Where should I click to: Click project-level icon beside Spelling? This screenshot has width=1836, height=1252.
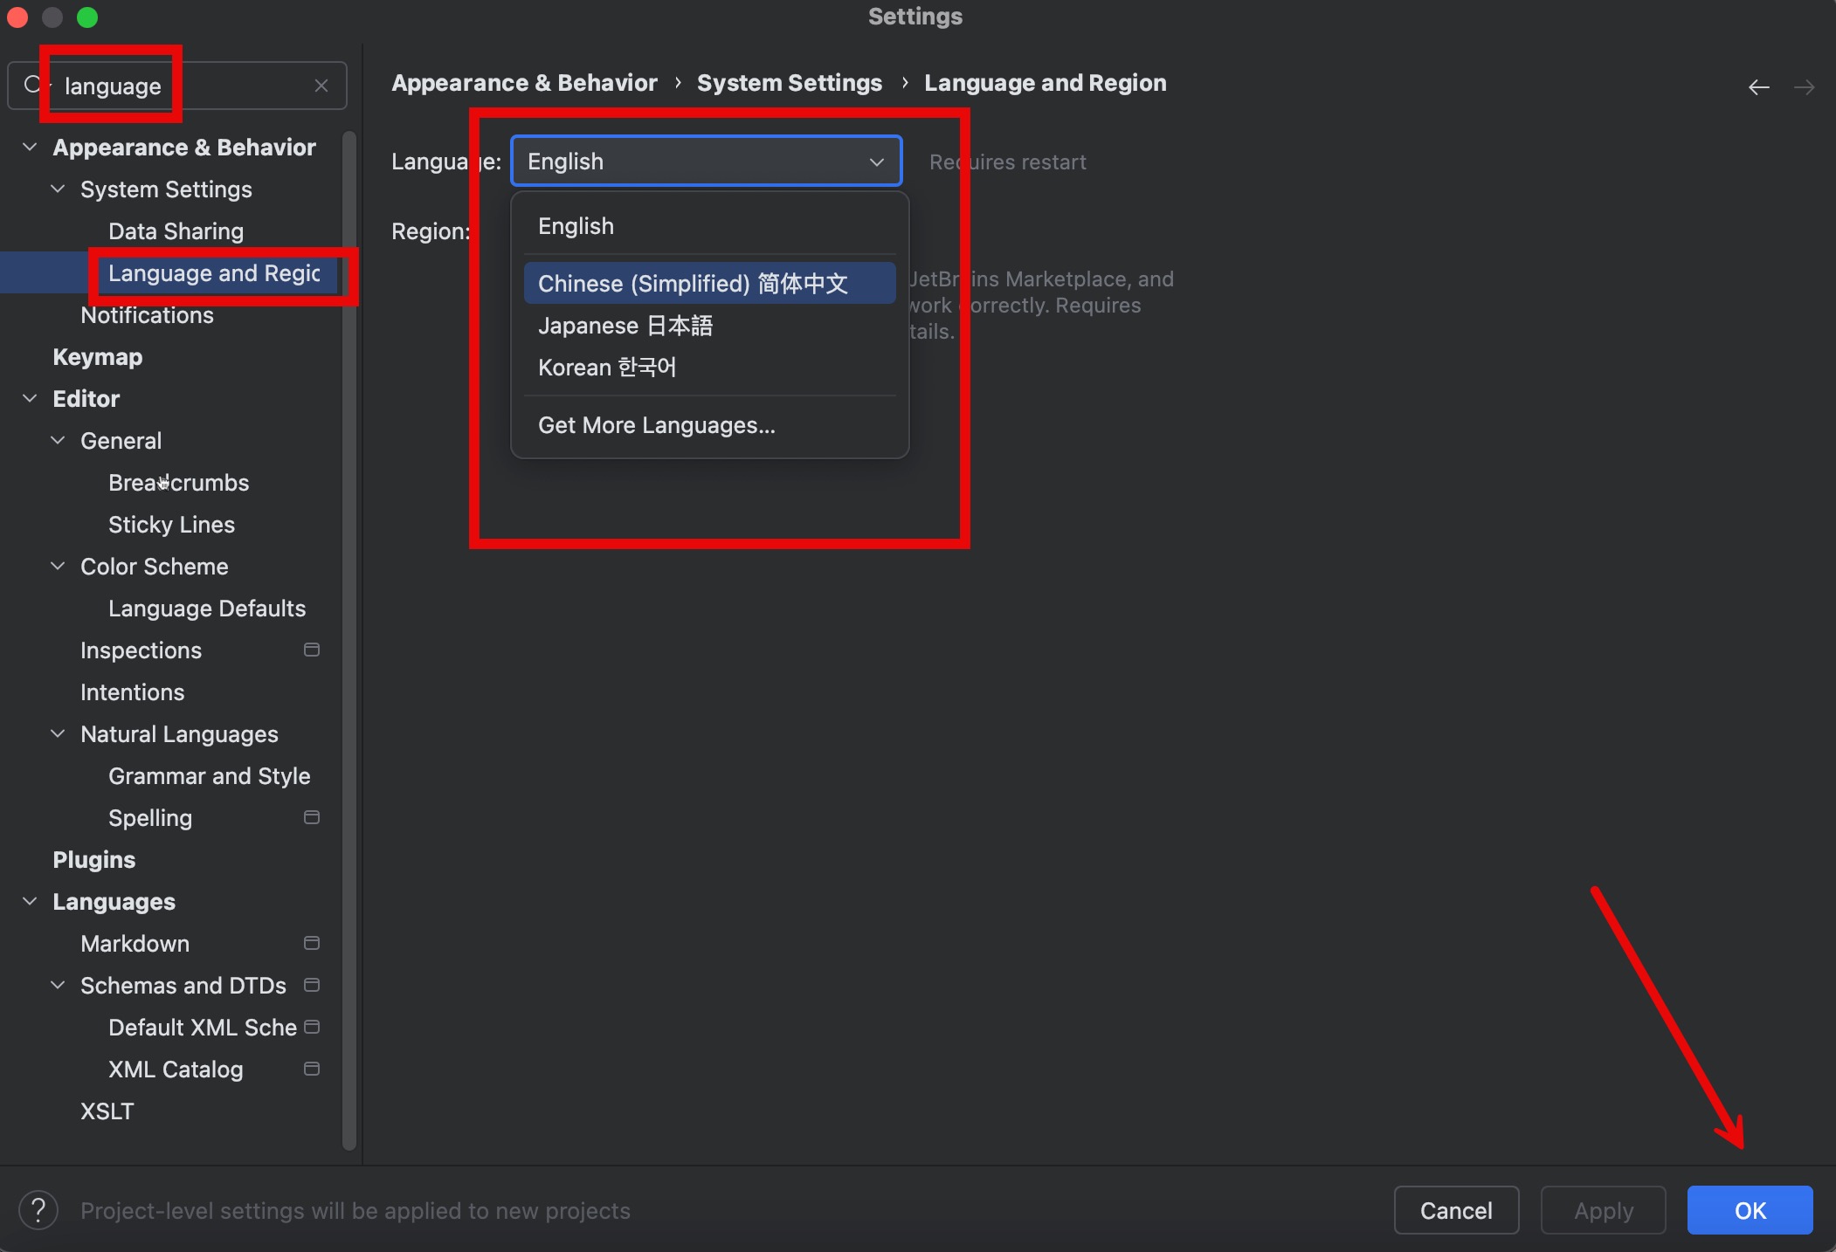[x=312, y=817]
